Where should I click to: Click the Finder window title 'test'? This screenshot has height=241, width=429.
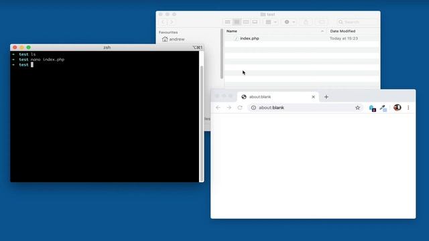(x=268, y=14)
